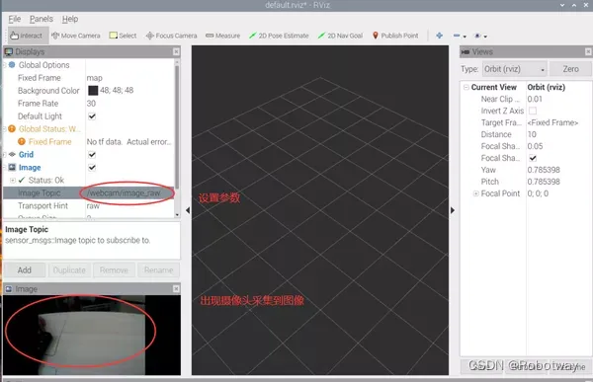Click the Zero button

570,69
